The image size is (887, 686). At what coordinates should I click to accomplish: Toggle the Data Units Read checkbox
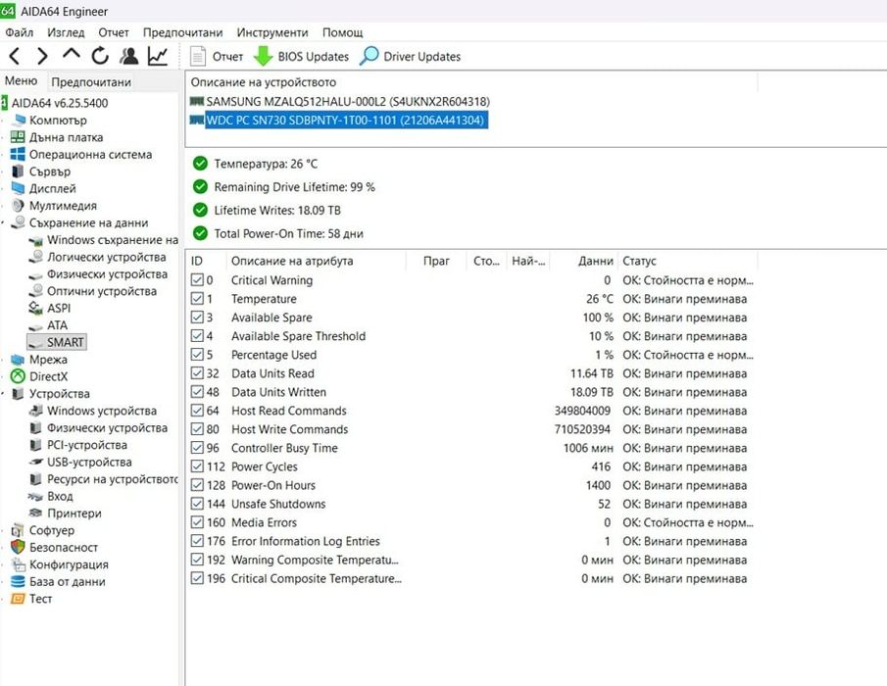pos(197,373)
